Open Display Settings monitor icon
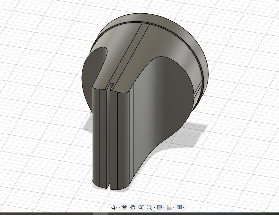The image size is (279, 215). coord(160,207)
